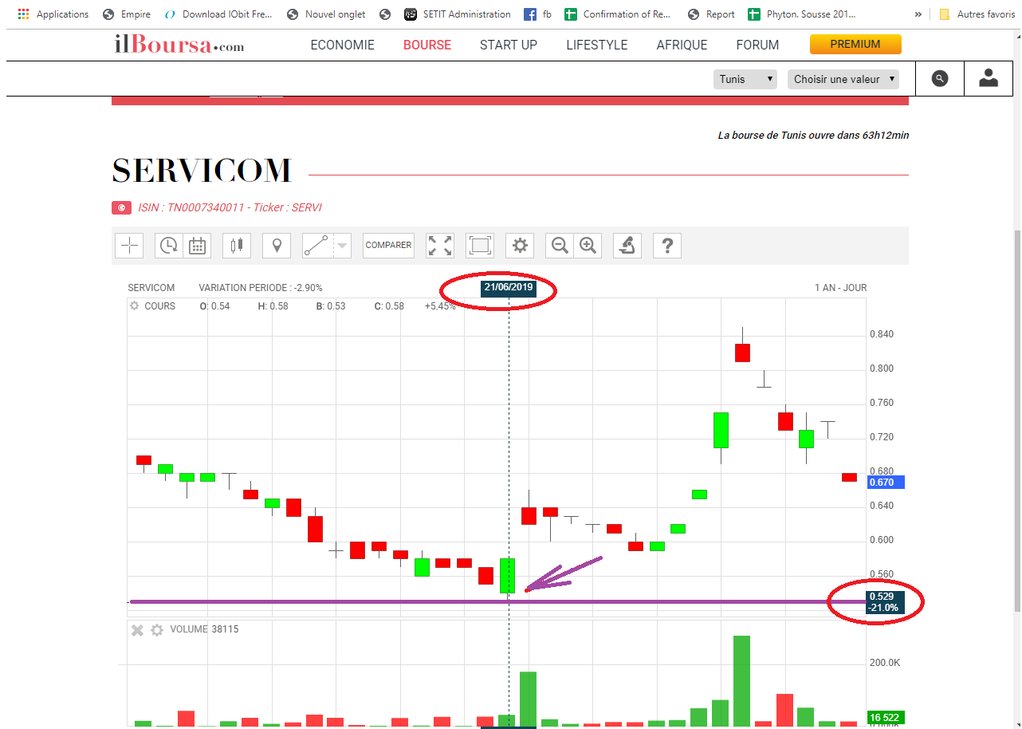Change chart style with candlestick icon

237,246
